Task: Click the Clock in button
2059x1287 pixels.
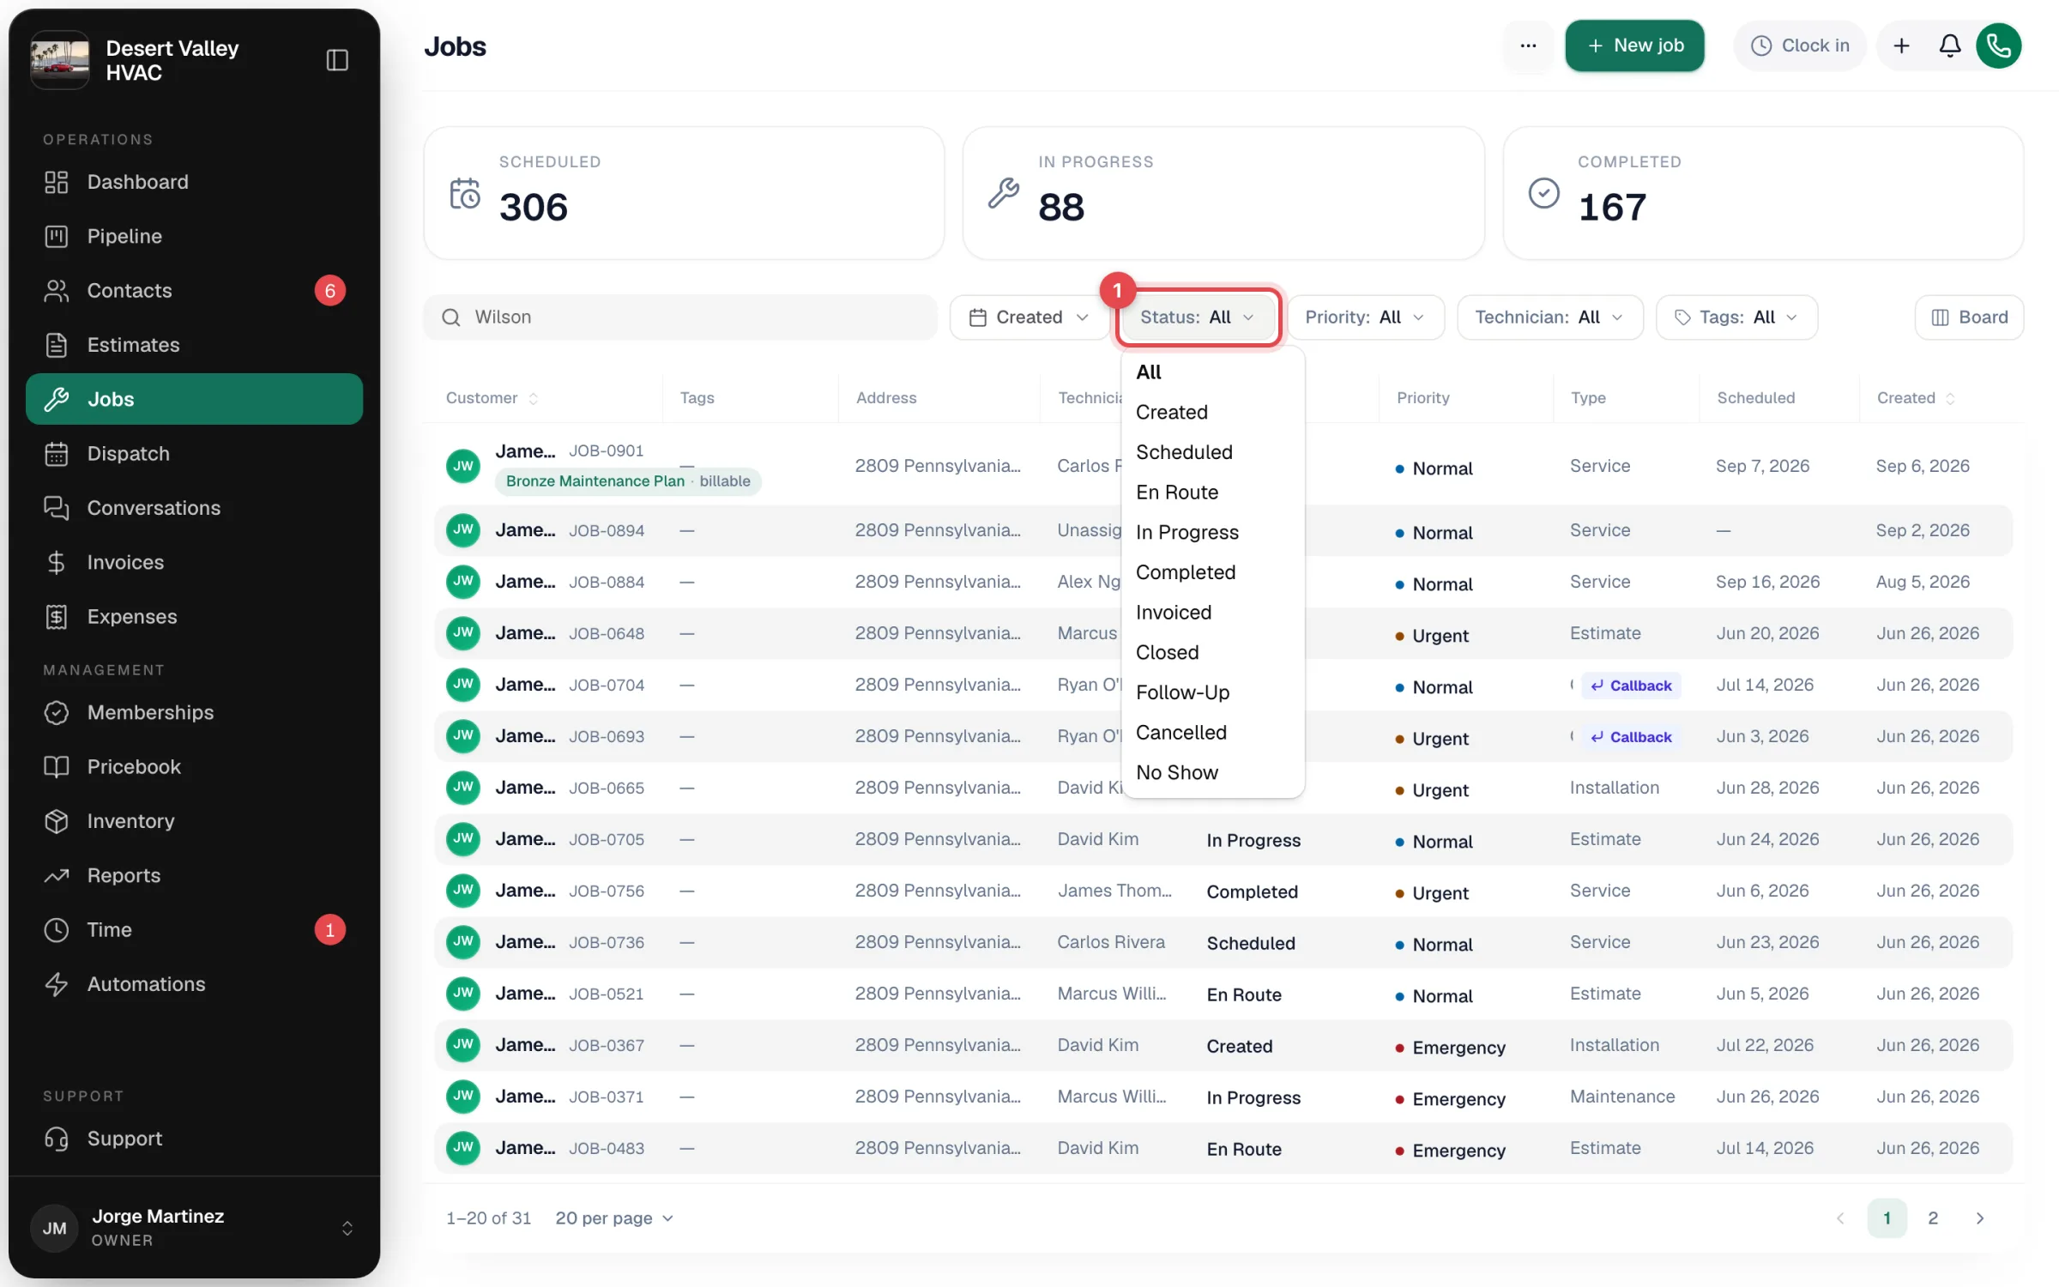Action: click(1800, 45)
